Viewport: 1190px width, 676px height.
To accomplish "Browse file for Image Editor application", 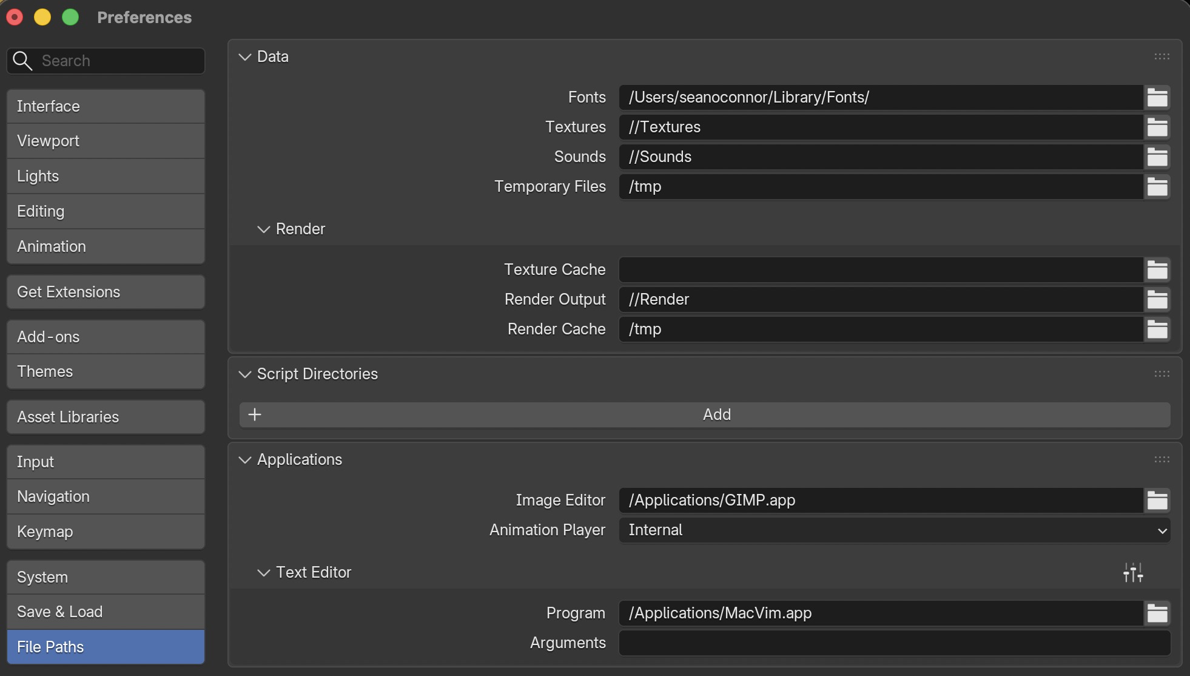I will 1157,500.
